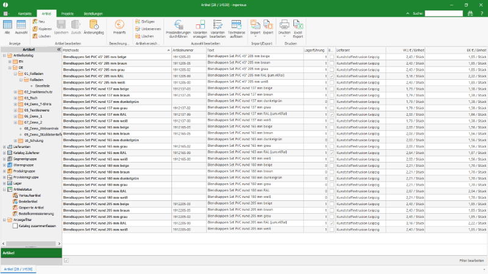Expand the EN folder node
Viewport: 488px width, 274px height.
(10, 61)
